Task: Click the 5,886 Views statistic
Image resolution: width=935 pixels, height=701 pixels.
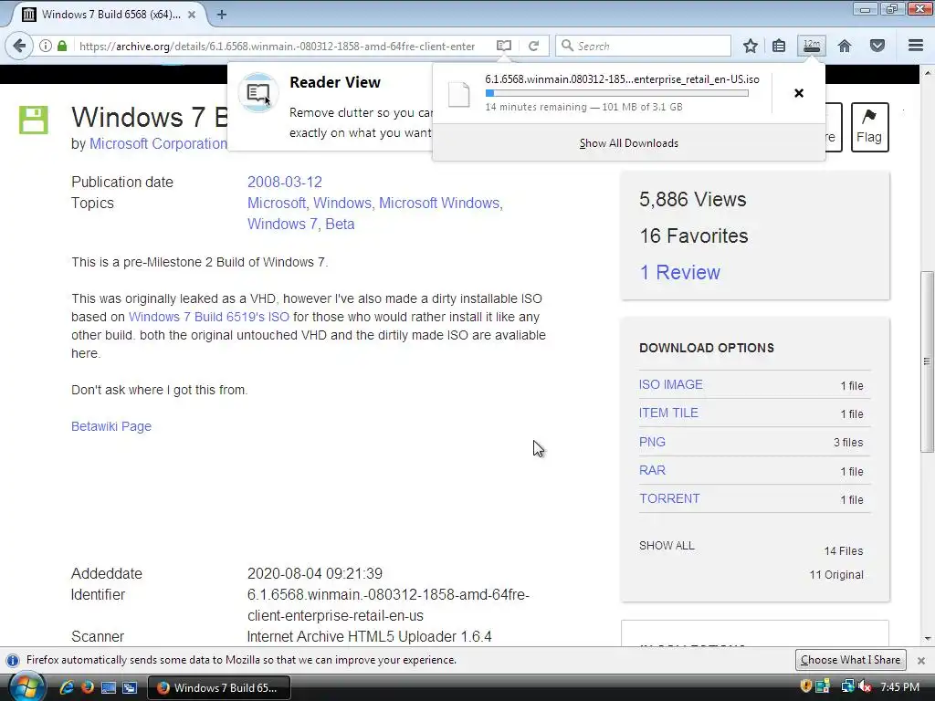Action: [692, 199]
